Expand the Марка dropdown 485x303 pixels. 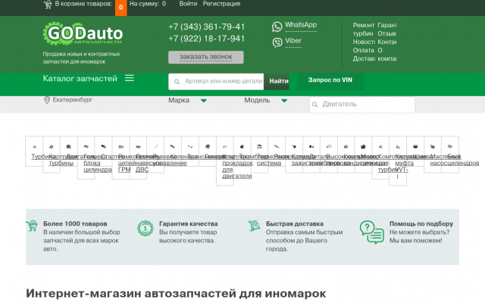click(187, 101)
